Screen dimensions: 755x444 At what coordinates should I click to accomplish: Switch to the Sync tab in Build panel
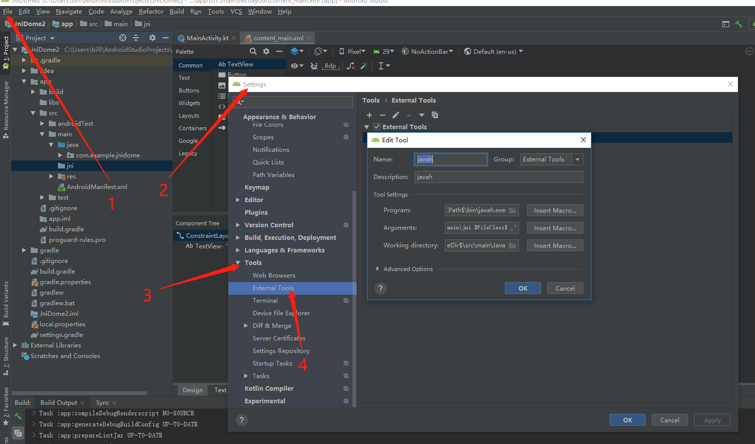tap(103, 403)
